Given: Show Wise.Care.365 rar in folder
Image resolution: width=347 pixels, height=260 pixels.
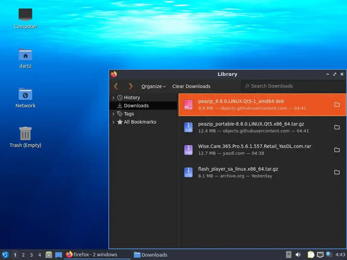Looking at the screenshot, I should coord(337,150).
